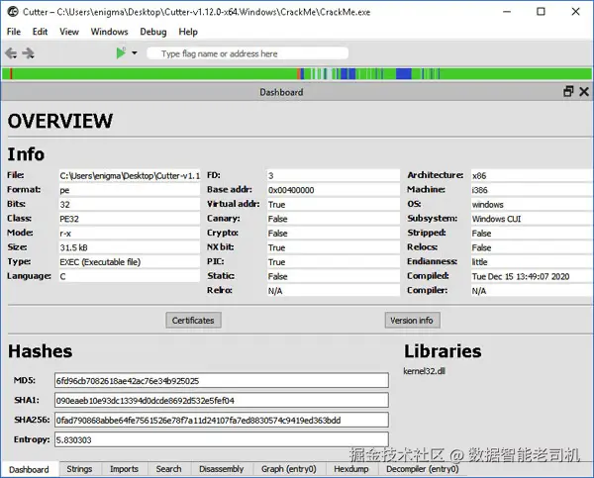Open the Windows menu
The height and width of the screenshot is (478, 594).
pyautogui.click(x=109, y=32)
